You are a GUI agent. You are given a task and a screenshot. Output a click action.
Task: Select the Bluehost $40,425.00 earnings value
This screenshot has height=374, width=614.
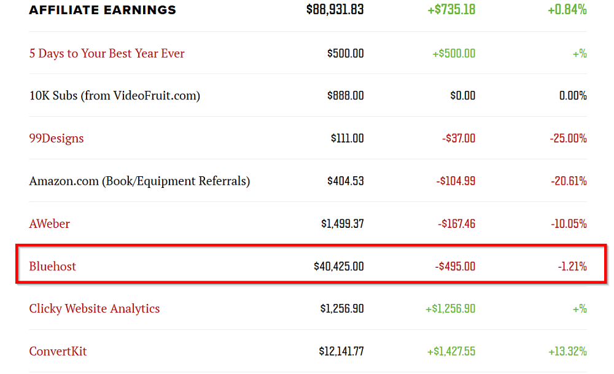(x=338, y=267)
